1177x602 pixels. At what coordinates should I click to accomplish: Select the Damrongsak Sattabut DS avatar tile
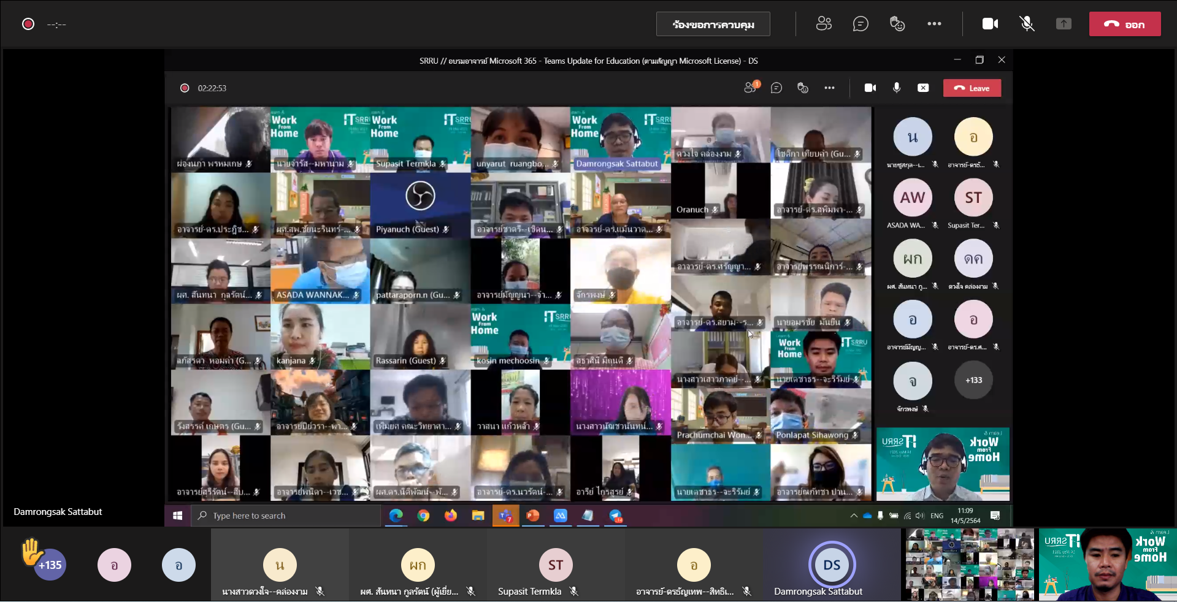(832, 565)
